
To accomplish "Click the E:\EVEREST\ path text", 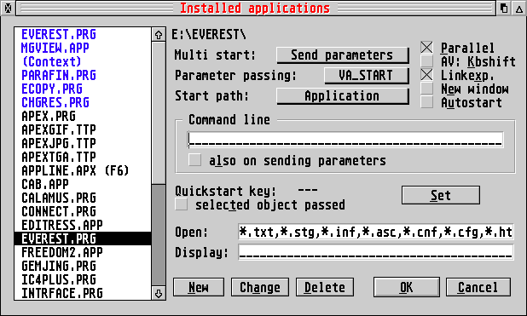I will tap(209, 35).
